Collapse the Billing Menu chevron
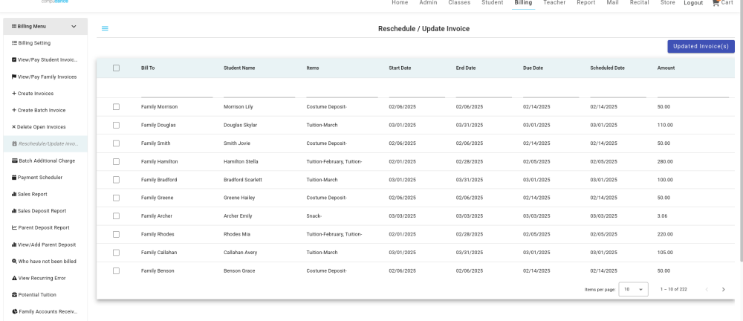743x321 pixels. 74,27
